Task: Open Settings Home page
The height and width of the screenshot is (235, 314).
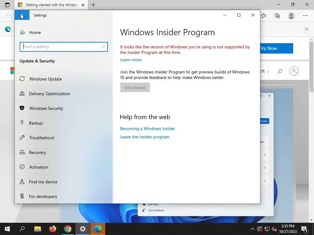Action: tap(64, 32)
